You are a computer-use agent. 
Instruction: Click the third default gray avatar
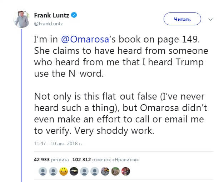[84, 171]
